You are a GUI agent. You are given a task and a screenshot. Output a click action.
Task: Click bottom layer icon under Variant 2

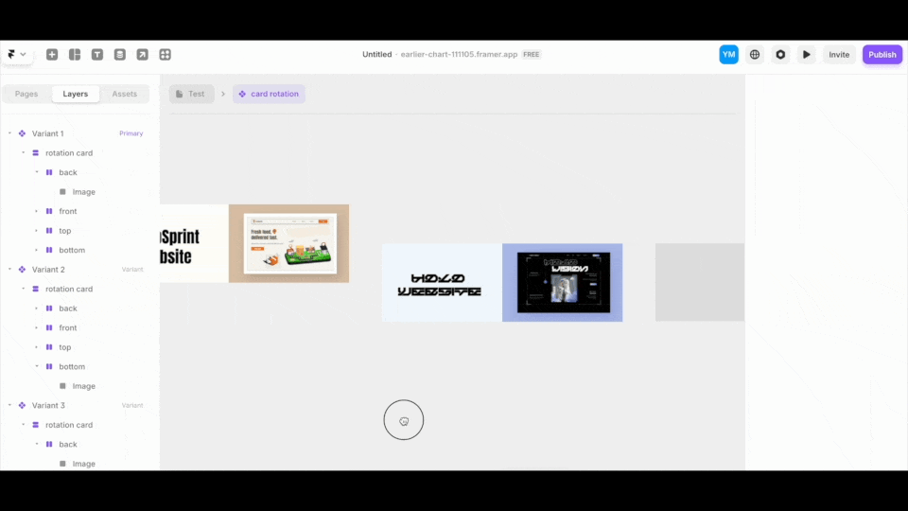click(x=49, y=366)
